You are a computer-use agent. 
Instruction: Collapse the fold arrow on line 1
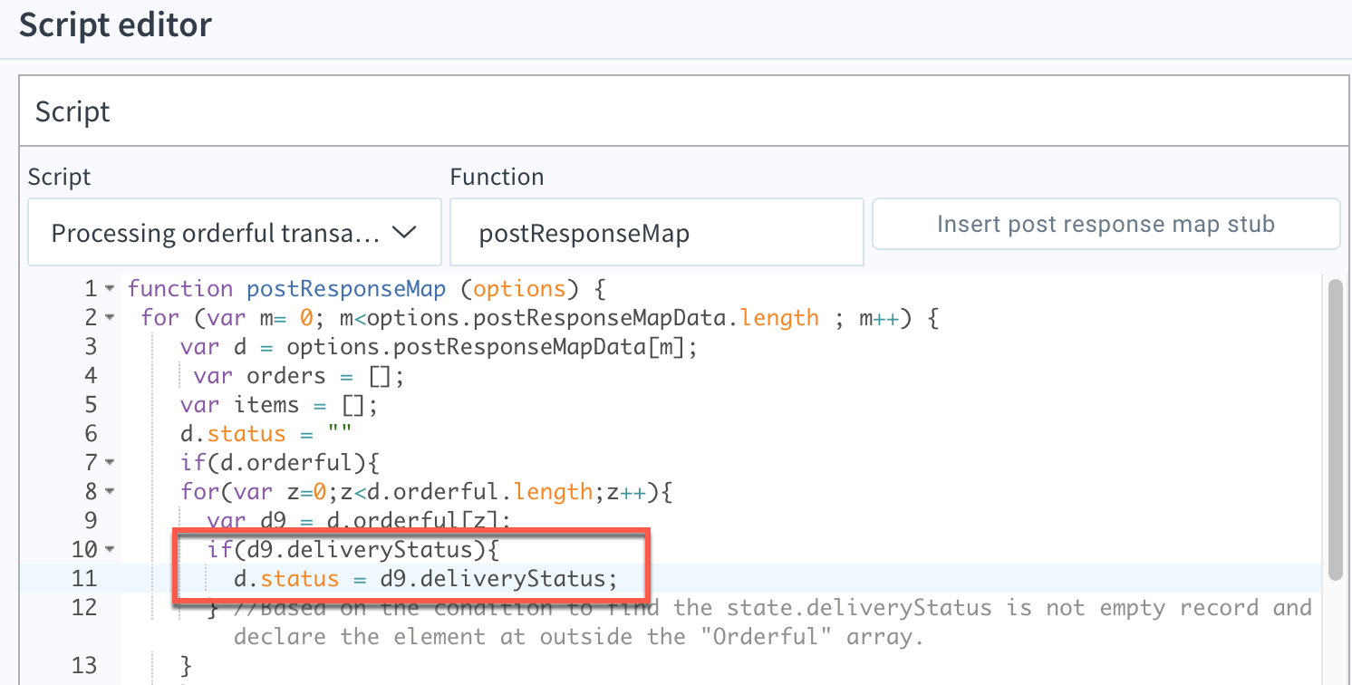pyautogui.click(x=110, y=289)
